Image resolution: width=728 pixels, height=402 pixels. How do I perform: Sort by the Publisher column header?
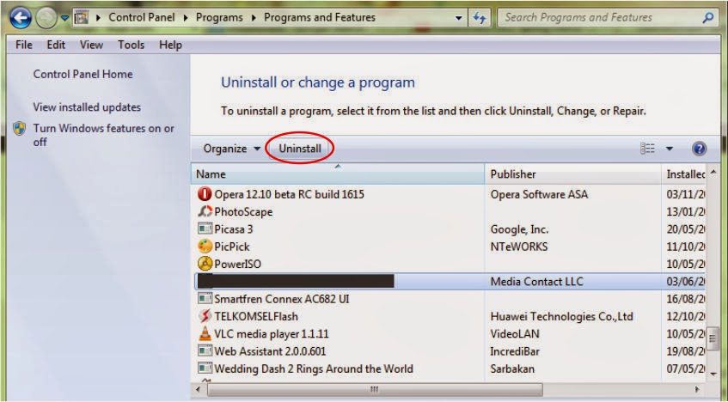pyautogui.click(x=573, y=174)
